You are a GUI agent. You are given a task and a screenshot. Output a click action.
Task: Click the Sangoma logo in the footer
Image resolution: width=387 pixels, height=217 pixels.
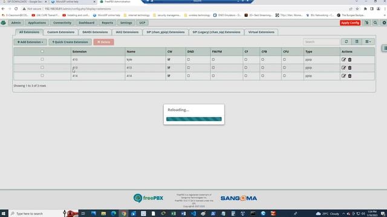pyautogui.click(x=239, y=198)
